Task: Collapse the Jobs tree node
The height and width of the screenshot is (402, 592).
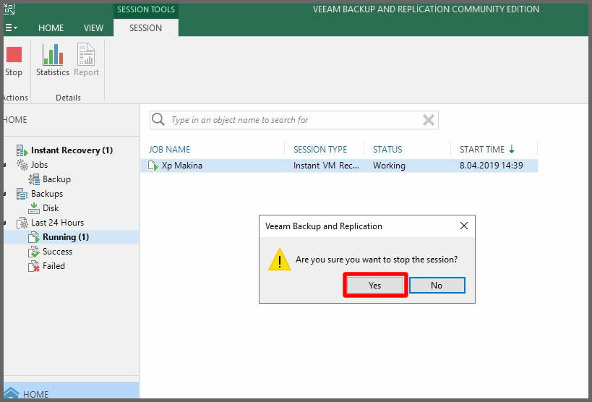Action: (x=4, y=165)
